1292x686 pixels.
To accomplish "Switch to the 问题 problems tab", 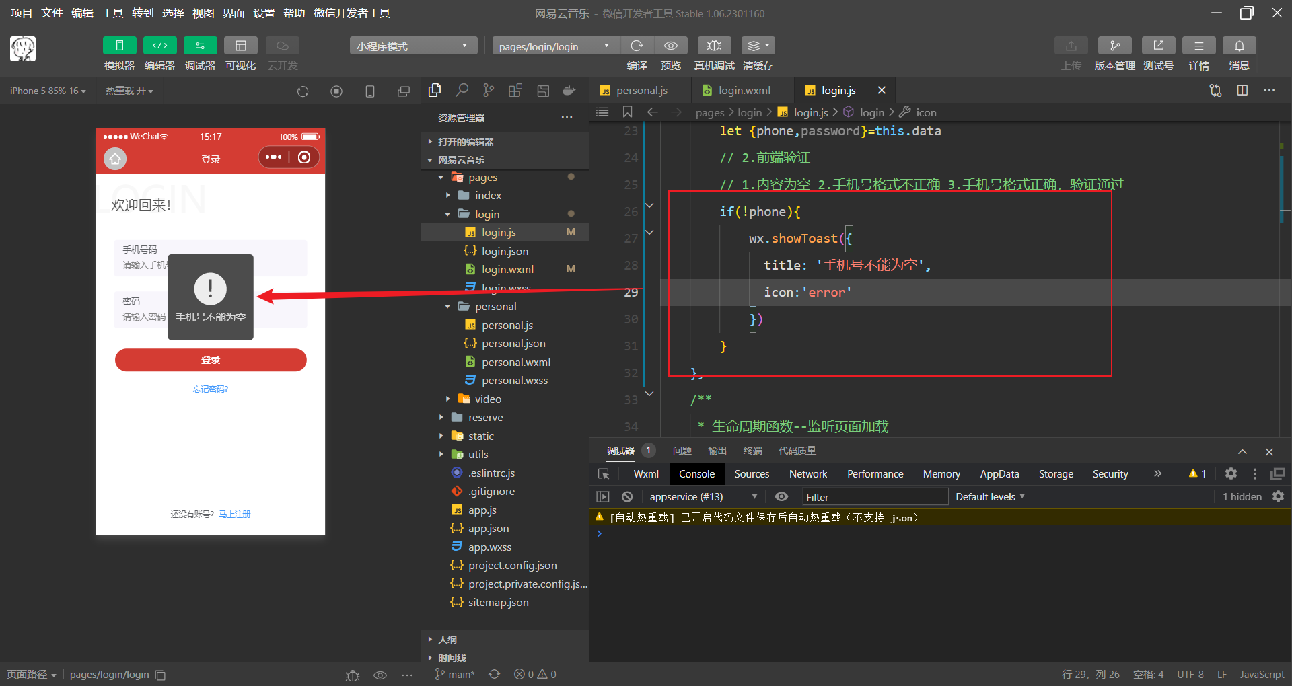I will [682, 451].
